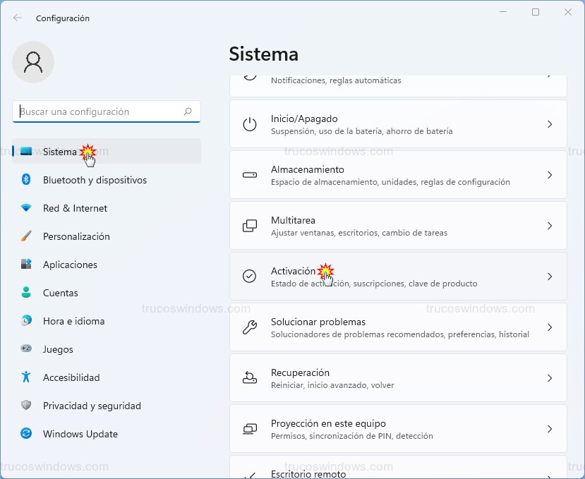This screenshot has height=479, width=585.
Task: Open the Inicio/Apagado settings entry
Action: 399,124
